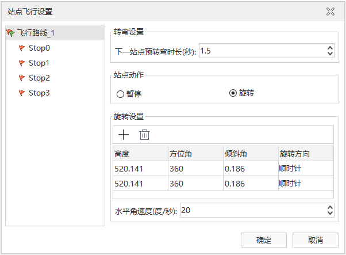The height and width of the screenshot is (255, 346).
Task: Decrease 水平角速度 with the down arrow
Action: (x=330, y=214)
